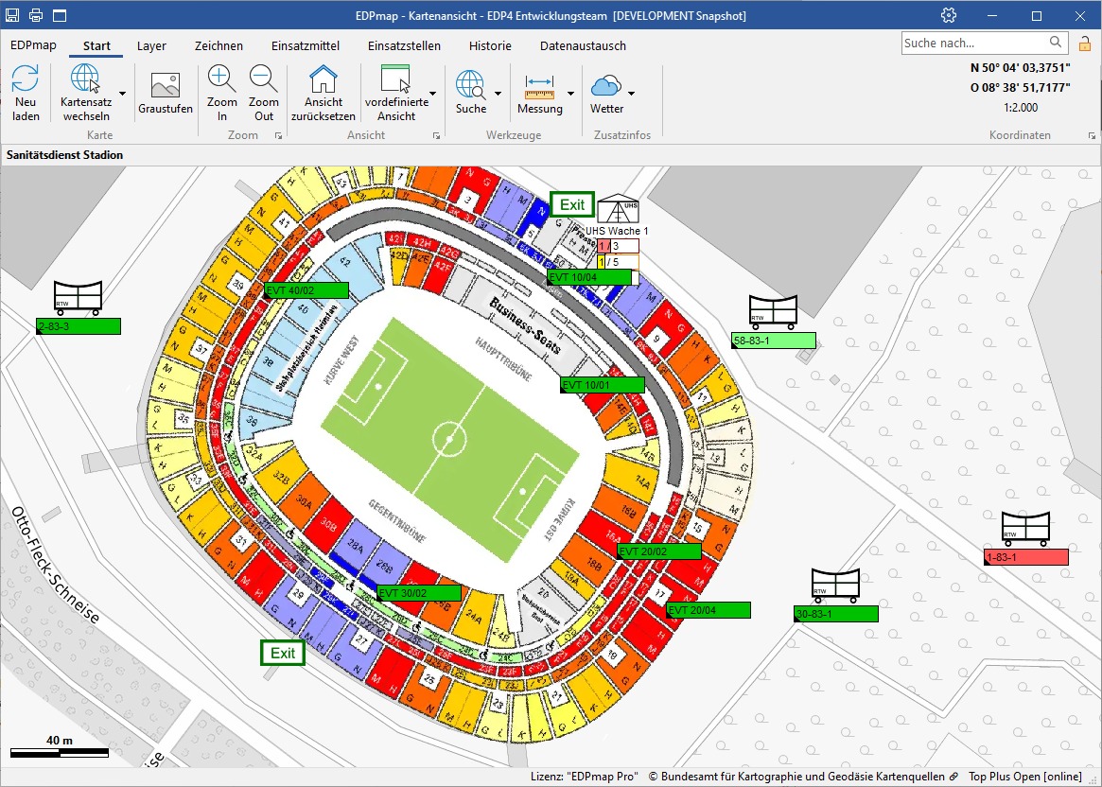
Task: Switch to the Layer ribbon tab
Action: click(x=151, y=45)
